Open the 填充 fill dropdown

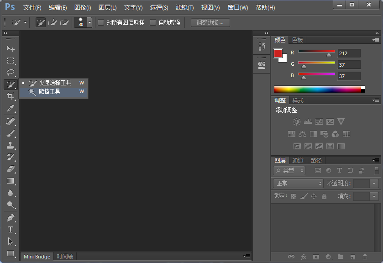[x=374, y=196]
